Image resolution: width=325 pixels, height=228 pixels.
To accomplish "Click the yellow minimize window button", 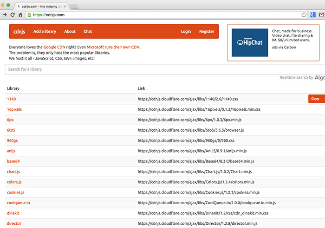I will coord(3,5).
